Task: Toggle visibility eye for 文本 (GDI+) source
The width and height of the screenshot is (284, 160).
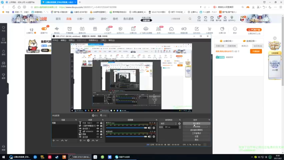Action: (98, 123)
